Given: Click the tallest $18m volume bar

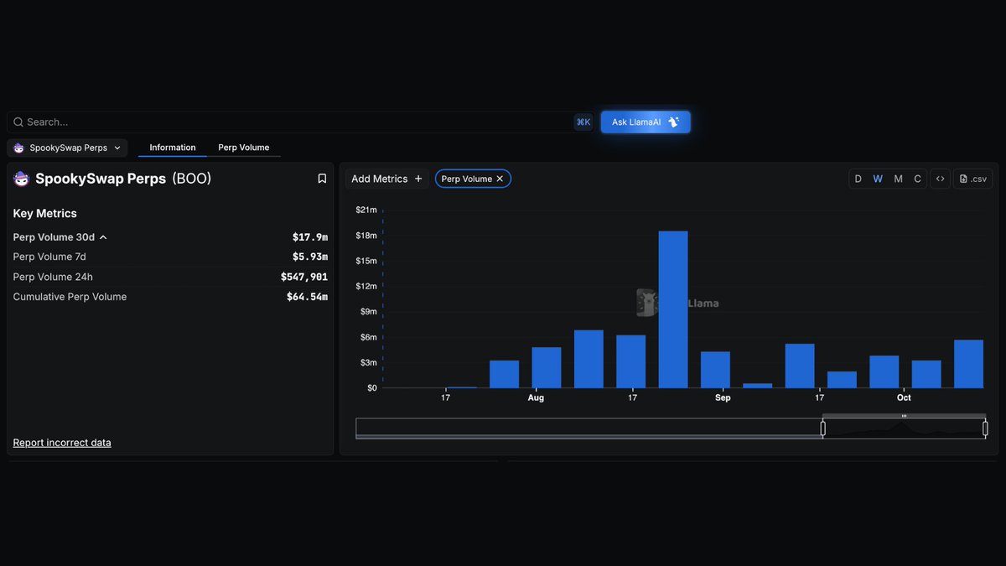Looking at the screenshot, I should click(673, 309).
